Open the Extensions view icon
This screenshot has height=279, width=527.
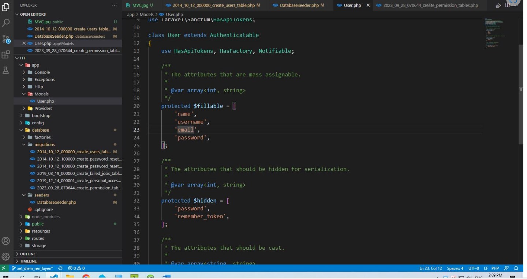[x=6, y=55]
